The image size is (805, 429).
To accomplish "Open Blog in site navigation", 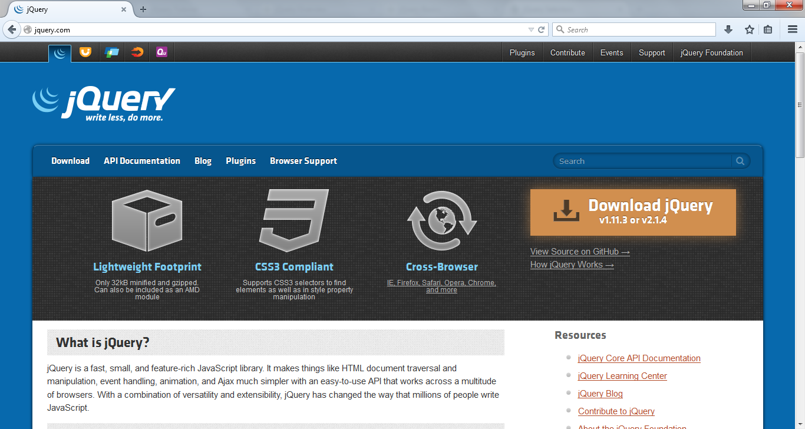I will coord(203,161).
